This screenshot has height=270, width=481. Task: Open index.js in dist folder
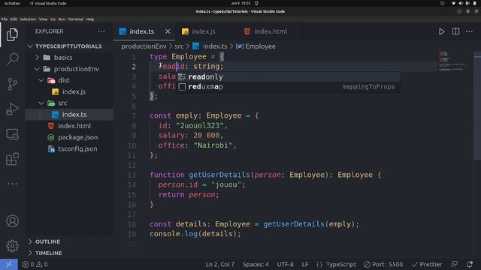[74, 91]
